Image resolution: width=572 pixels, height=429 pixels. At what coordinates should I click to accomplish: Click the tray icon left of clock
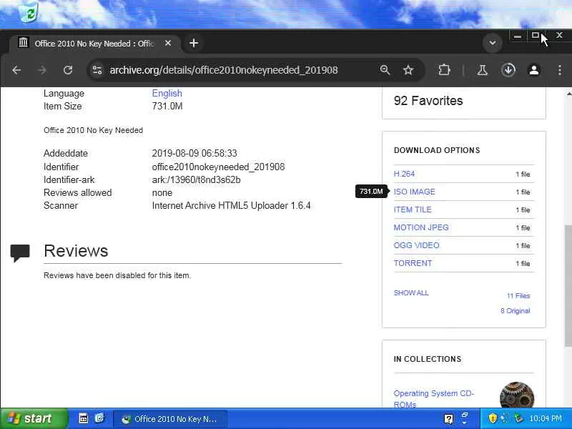pos(518,418)
